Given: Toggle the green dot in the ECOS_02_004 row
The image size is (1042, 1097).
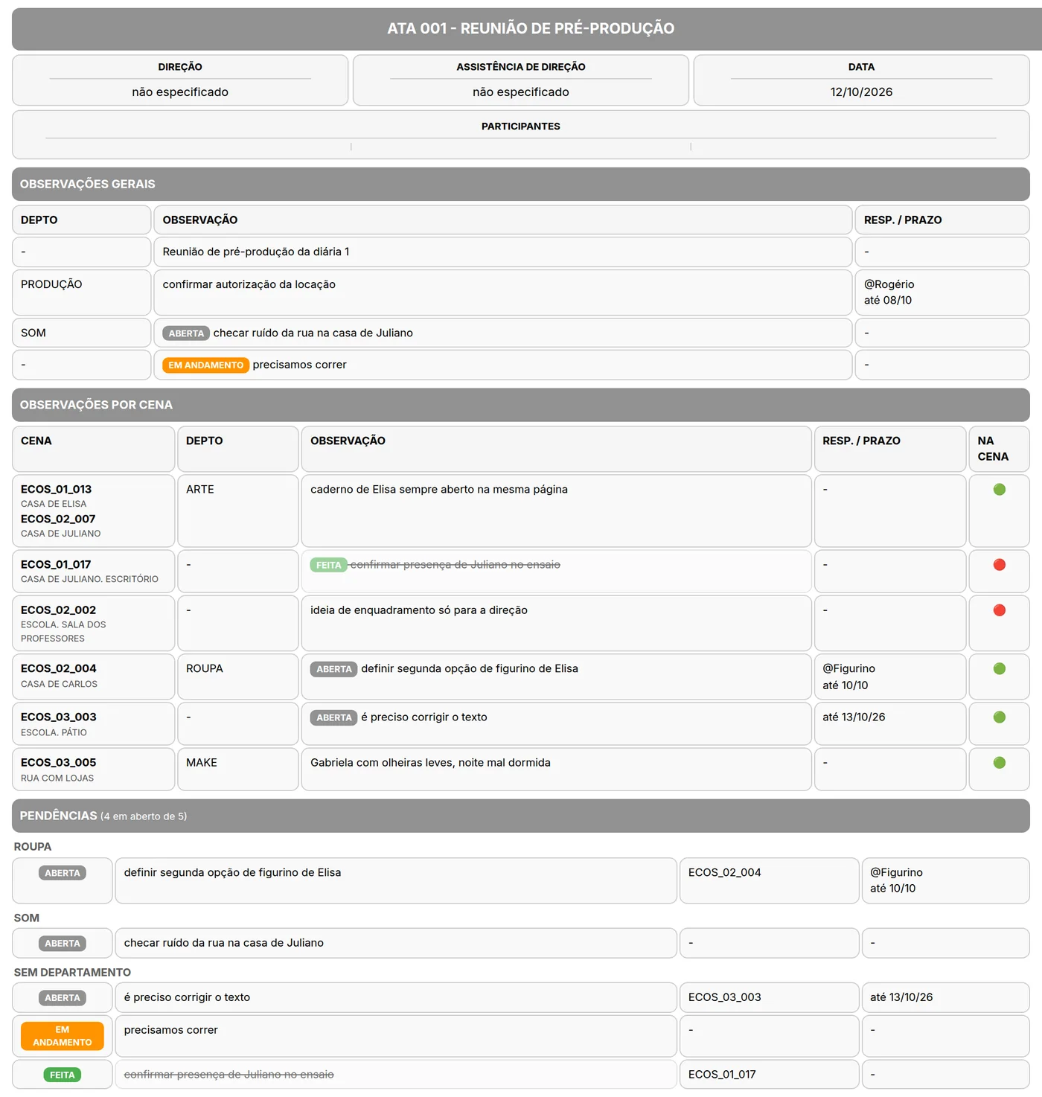Looking at the screenshot, I should 999,669.
